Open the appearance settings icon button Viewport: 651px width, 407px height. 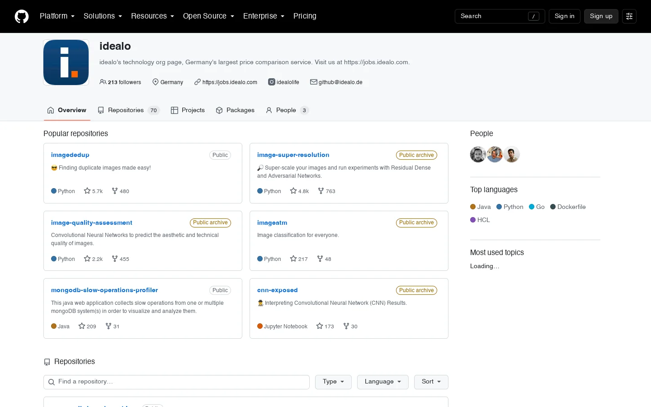629,16
